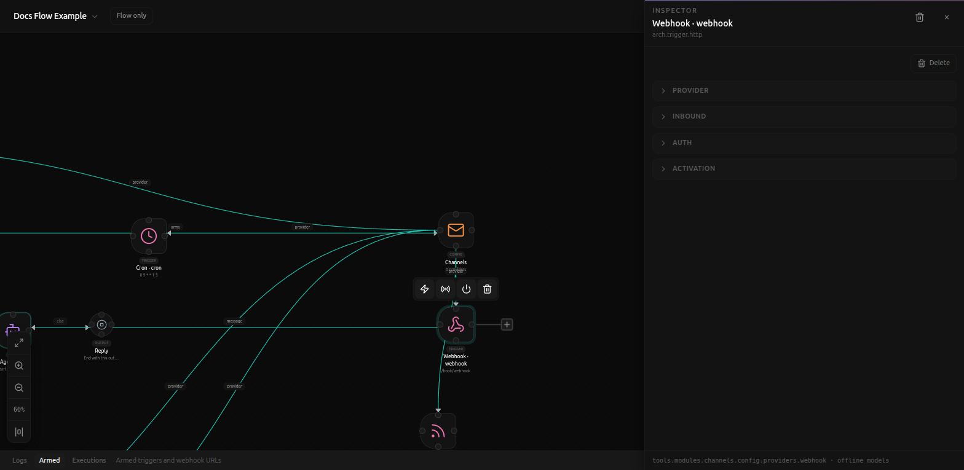Click the 'else' edge label
Screen dimensions: 964x470
(60, 321)
